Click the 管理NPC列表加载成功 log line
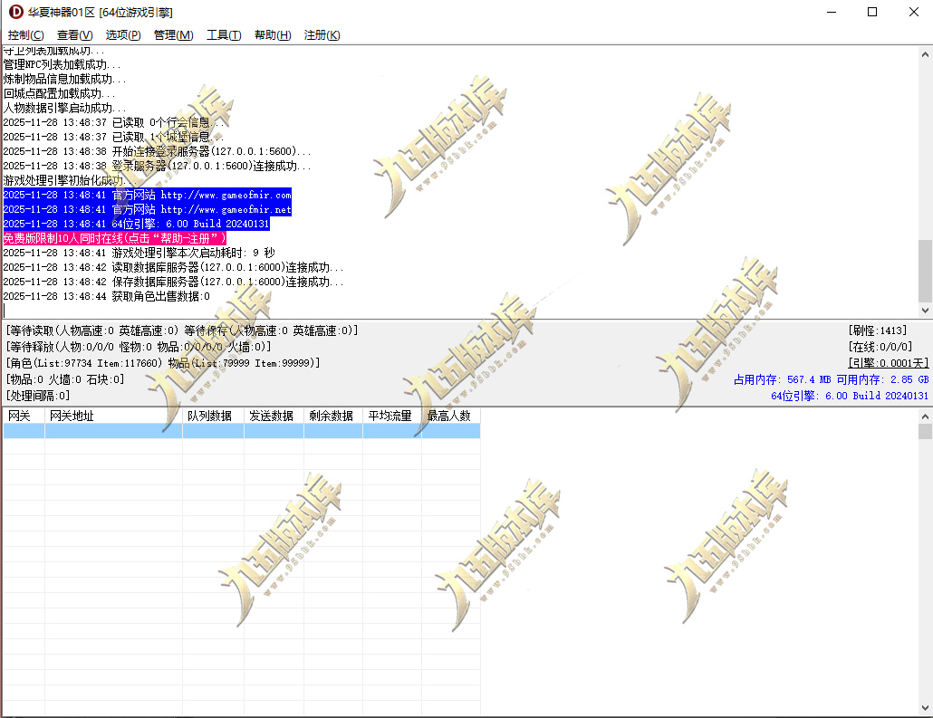933x718 pixels. 62,64
